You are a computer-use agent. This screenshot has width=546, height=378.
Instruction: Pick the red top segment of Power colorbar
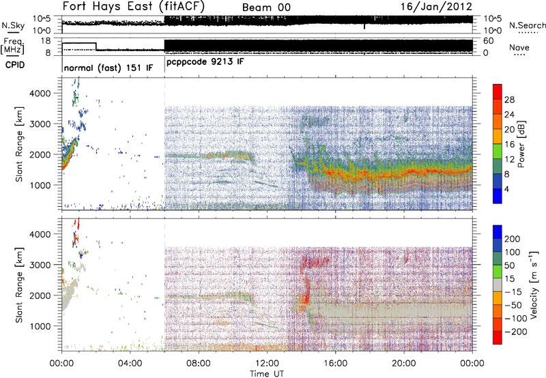pyautogui.click(x=498, y=91)
